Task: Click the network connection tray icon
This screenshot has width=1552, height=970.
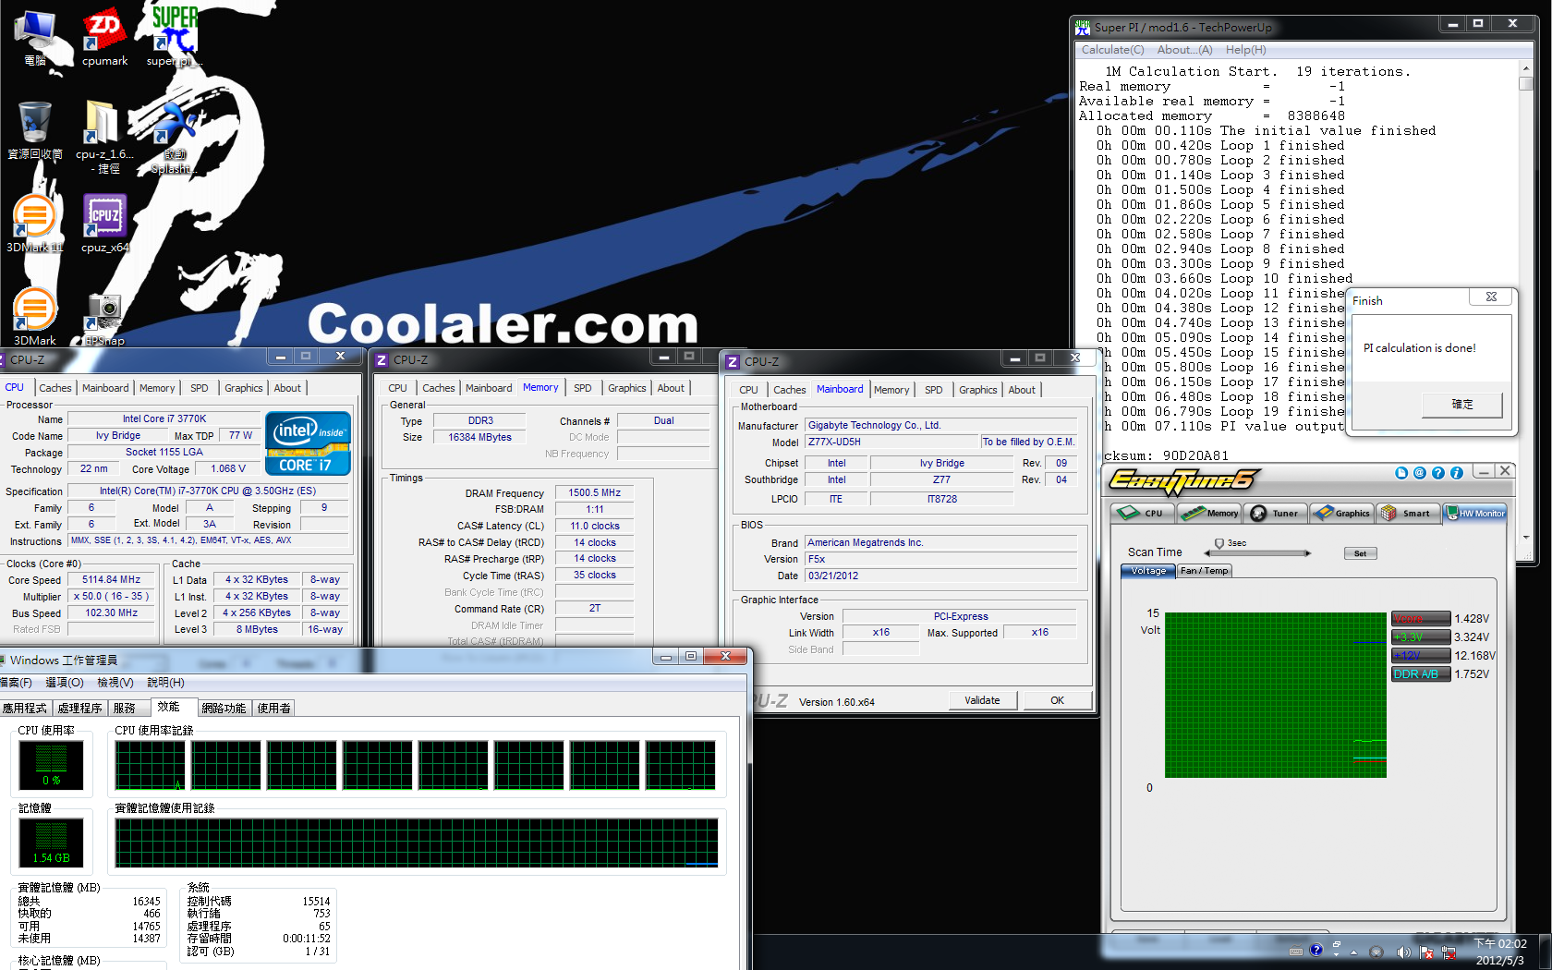Action: pyautogui.click(x=1449, y=952)
